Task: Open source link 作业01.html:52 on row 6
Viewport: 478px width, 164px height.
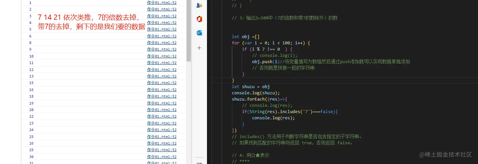Action: [x=162, y=36]
